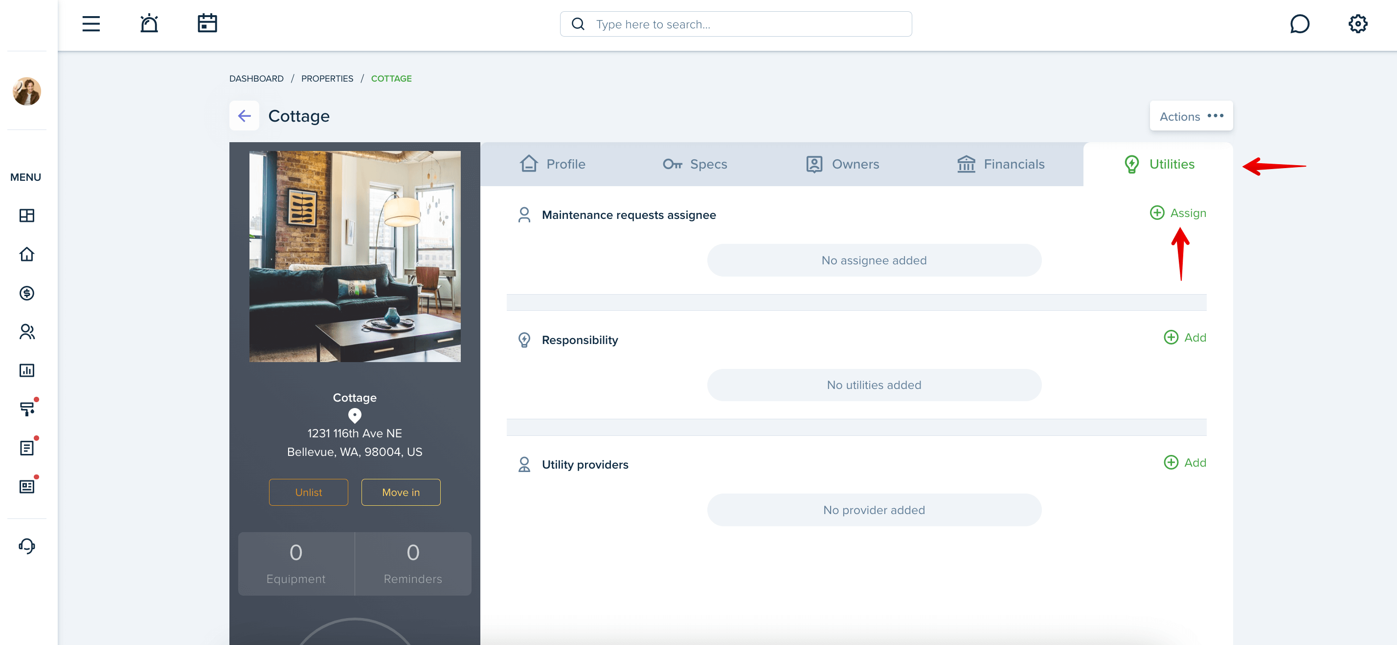Open reports chart icon in sidebar
The image size is (1397, 645).
click(x=26, y=370)
